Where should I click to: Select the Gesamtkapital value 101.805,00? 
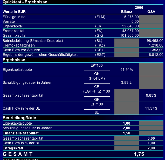click(129, 35)
